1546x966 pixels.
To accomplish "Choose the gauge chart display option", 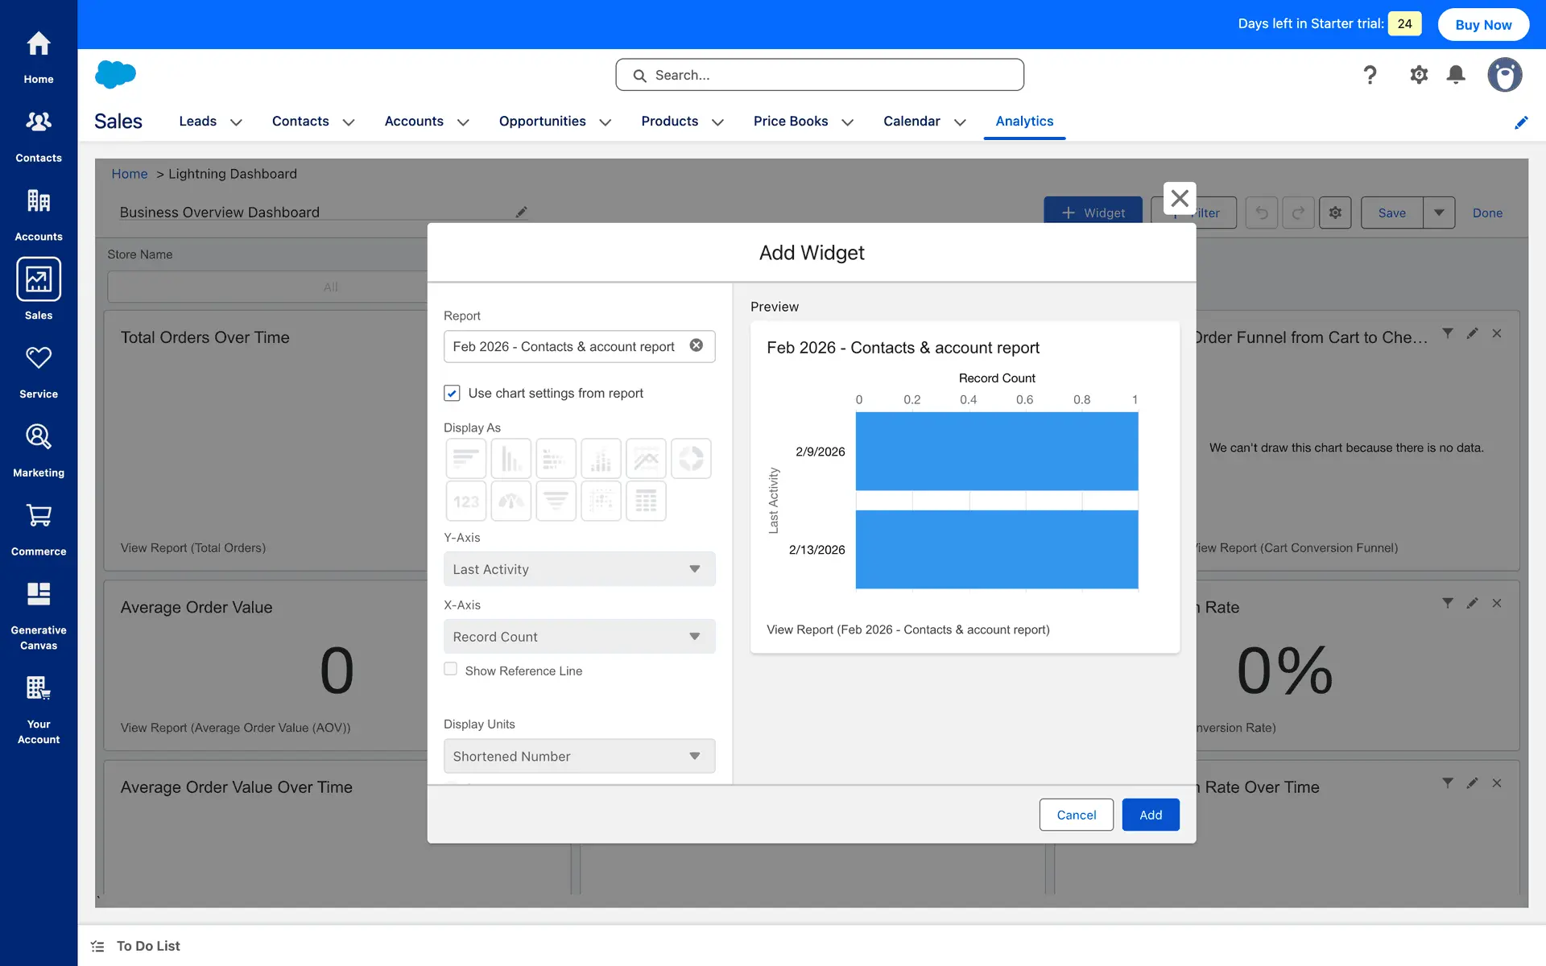I will pos(511,502).
